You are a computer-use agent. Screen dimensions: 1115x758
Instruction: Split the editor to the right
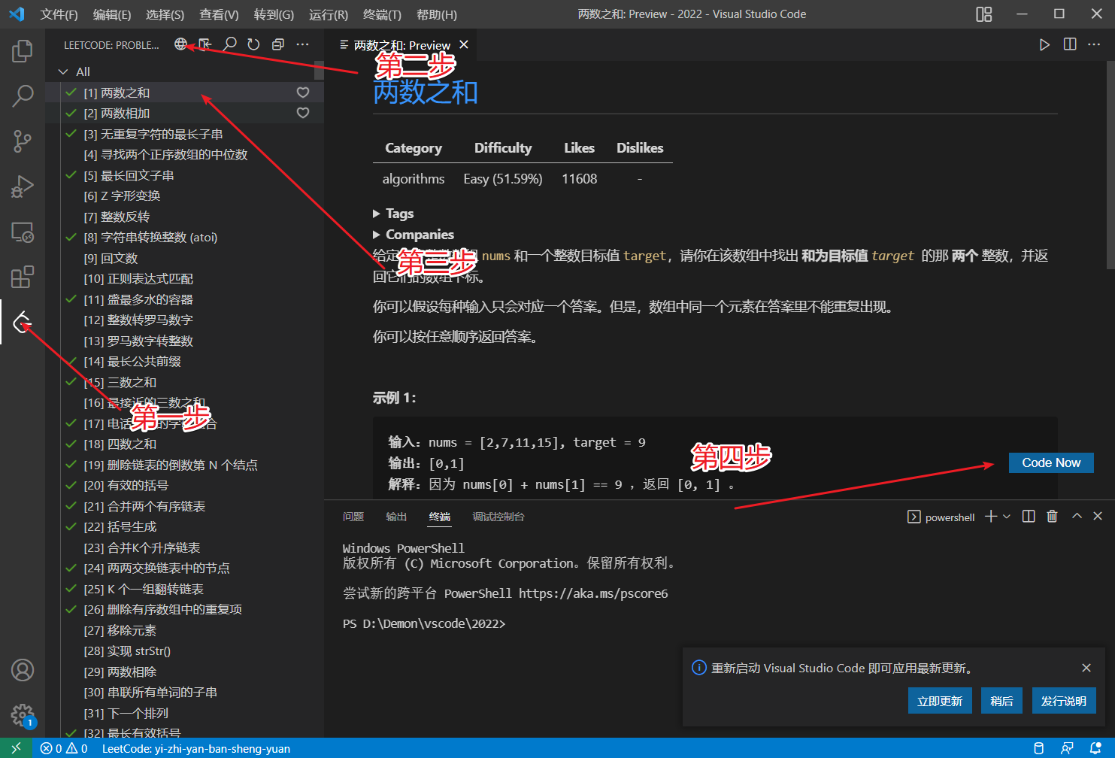(x=1070, y=45)
